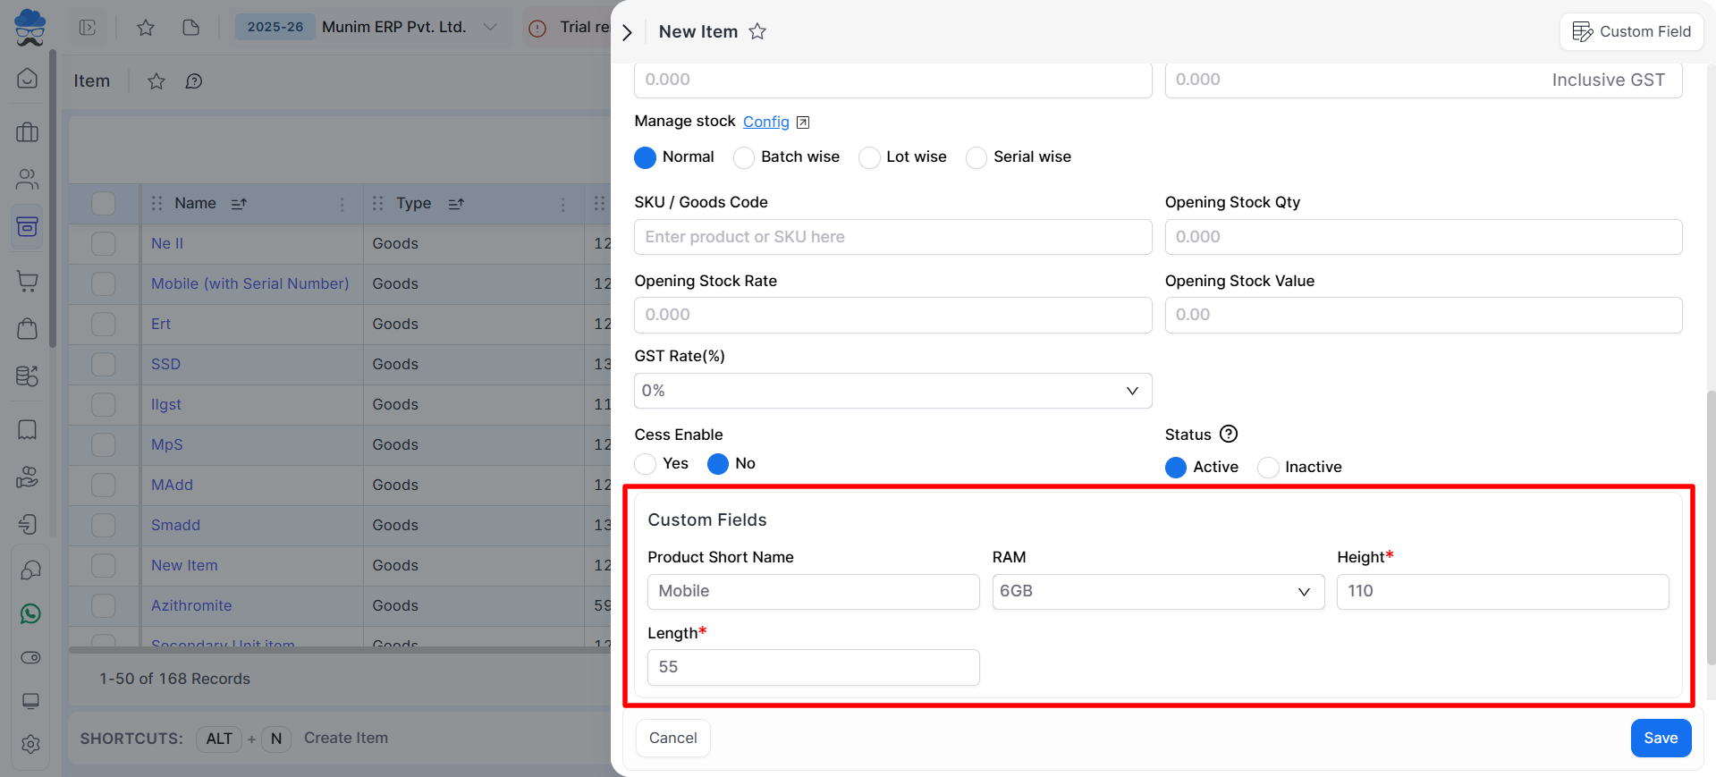Open the chat help icon beside Item
Viewport: 1716px width, 777px height.
[194, 81]
